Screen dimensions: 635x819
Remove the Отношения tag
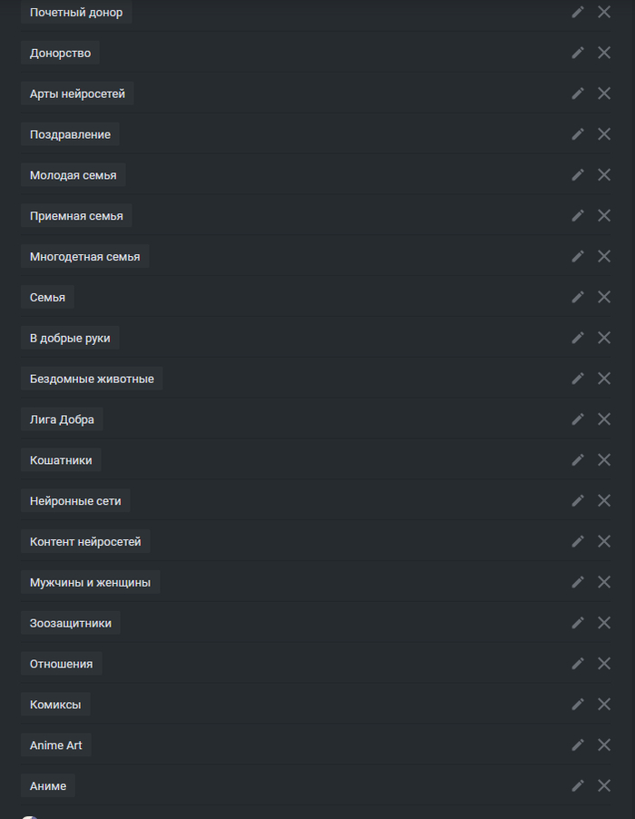tap(604, 663)
